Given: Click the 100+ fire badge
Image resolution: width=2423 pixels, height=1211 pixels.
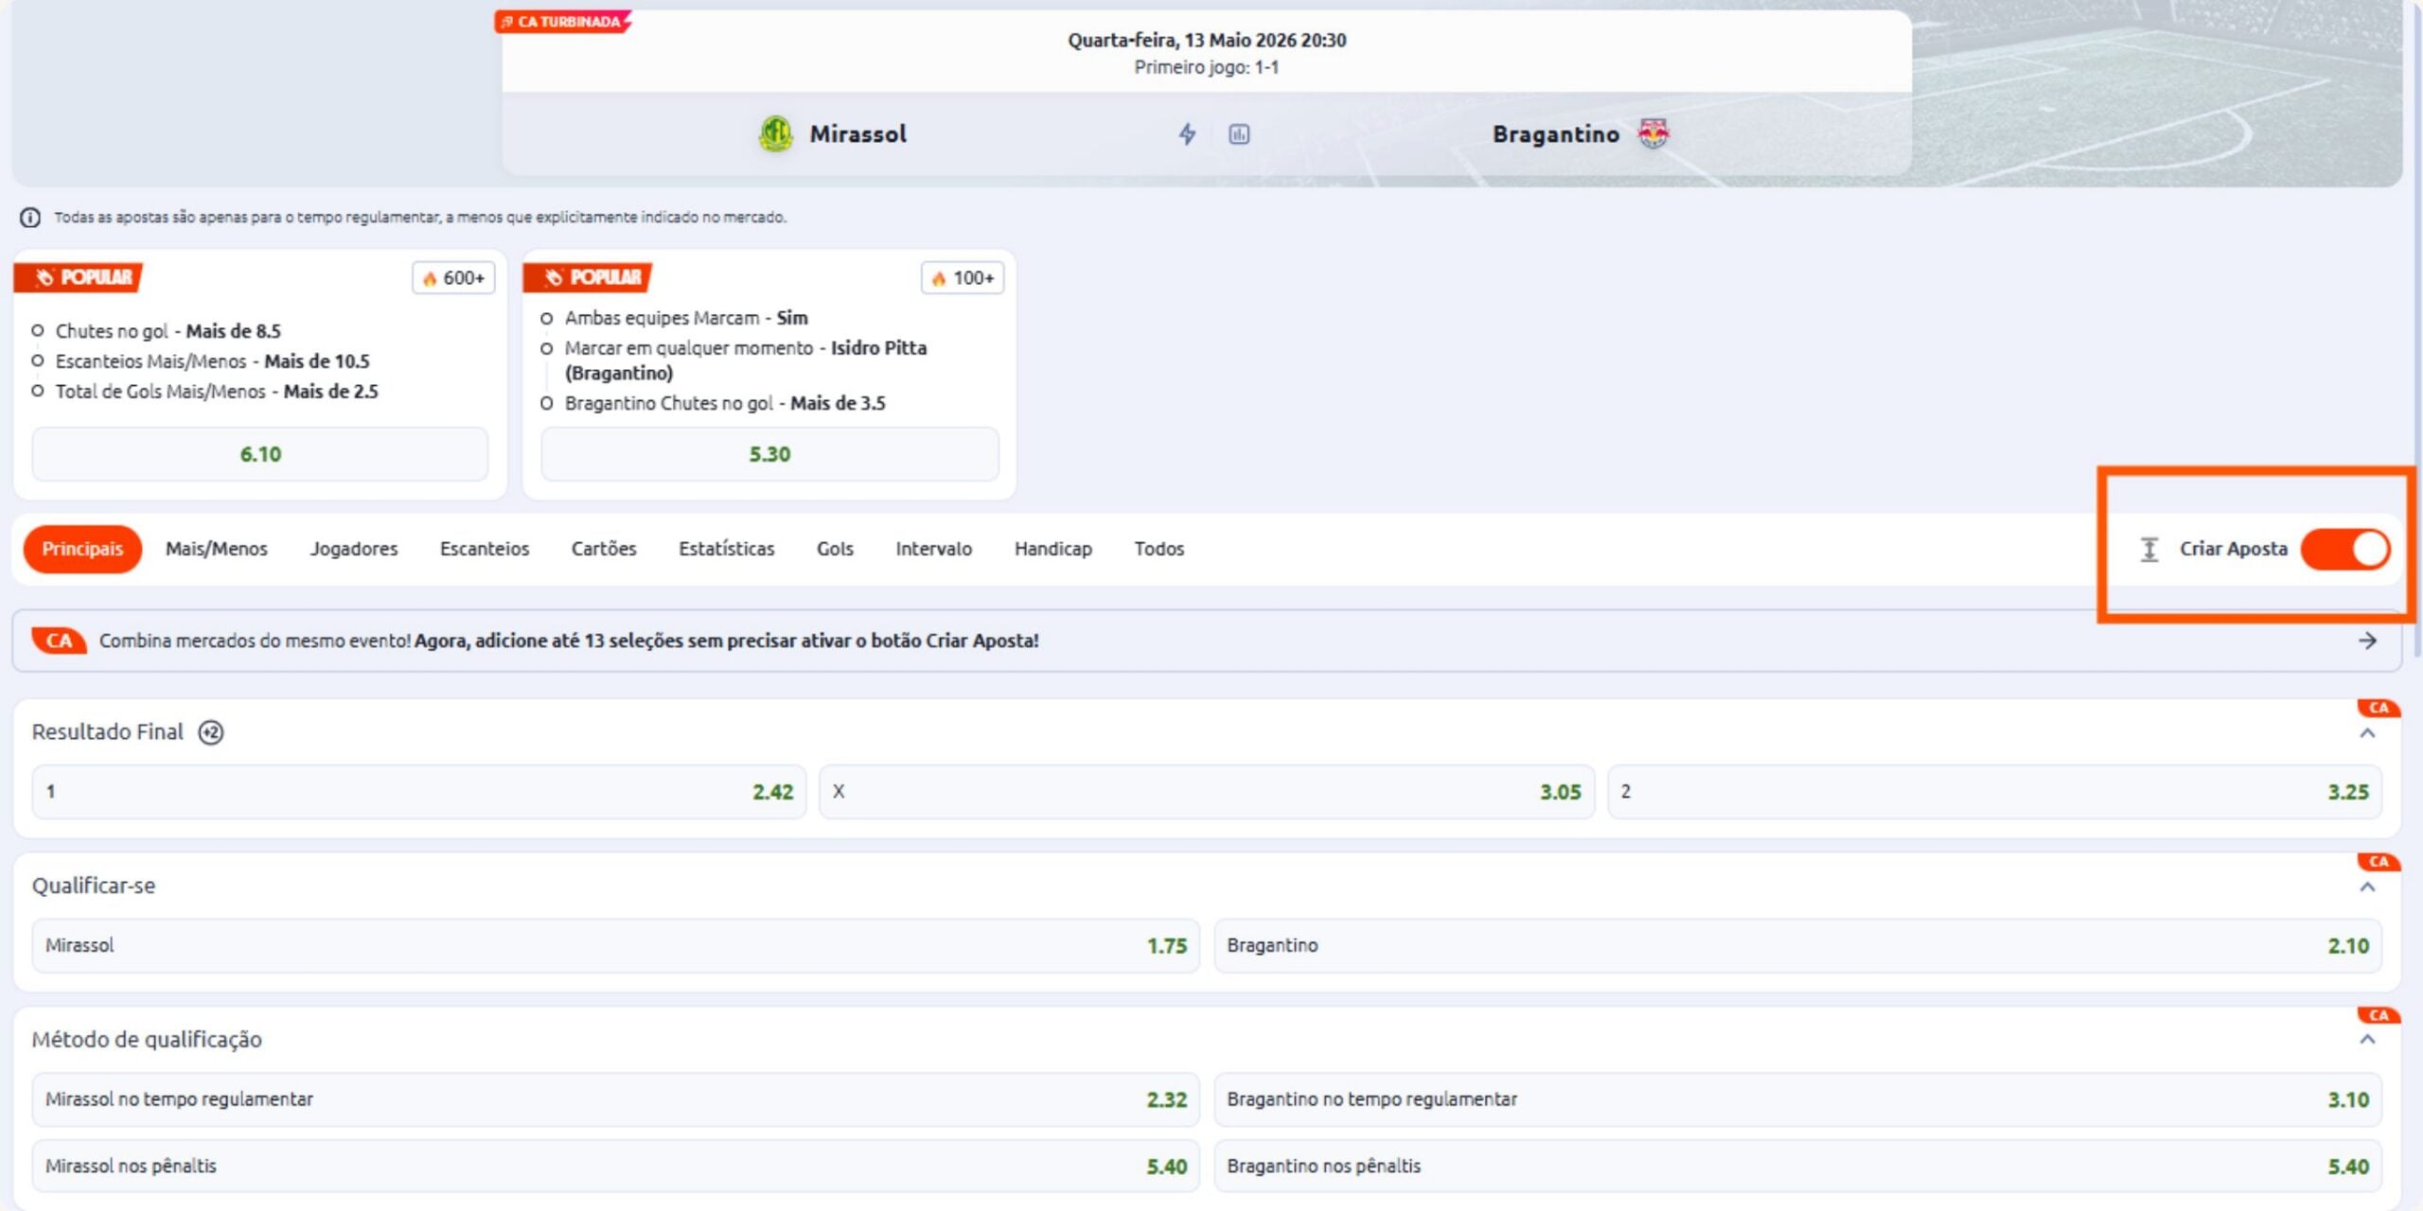Looking at the screenshot, I should pyautogui.click(x=963, y=278).
